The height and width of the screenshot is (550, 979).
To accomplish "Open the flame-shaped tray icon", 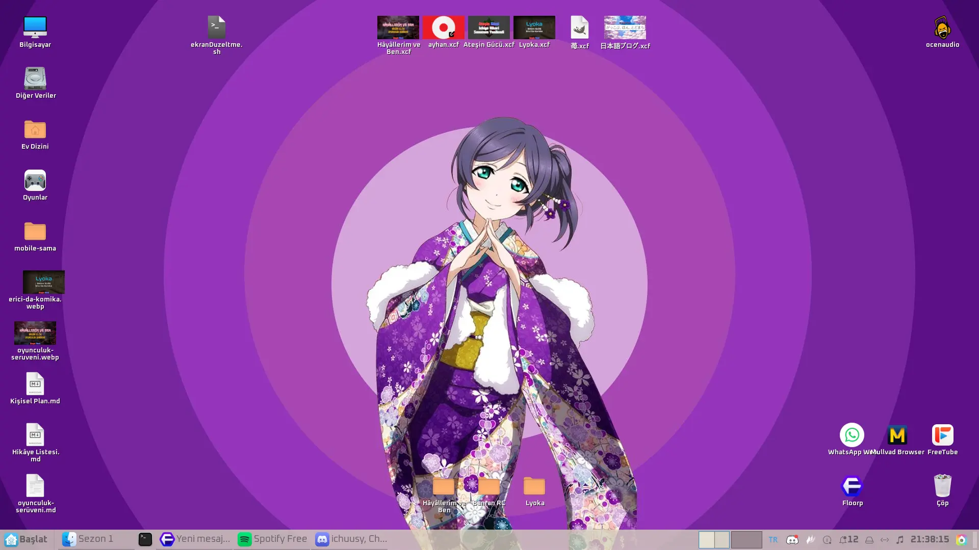I will click(811, 539).
